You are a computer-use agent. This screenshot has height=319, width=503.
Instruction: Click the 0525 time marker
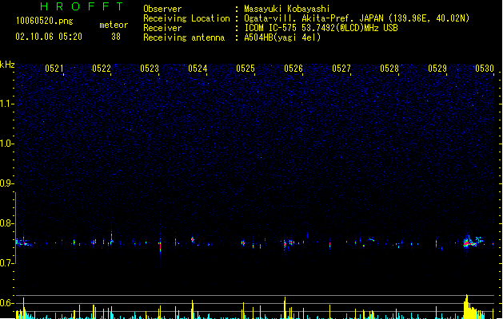tap(246, 69)
